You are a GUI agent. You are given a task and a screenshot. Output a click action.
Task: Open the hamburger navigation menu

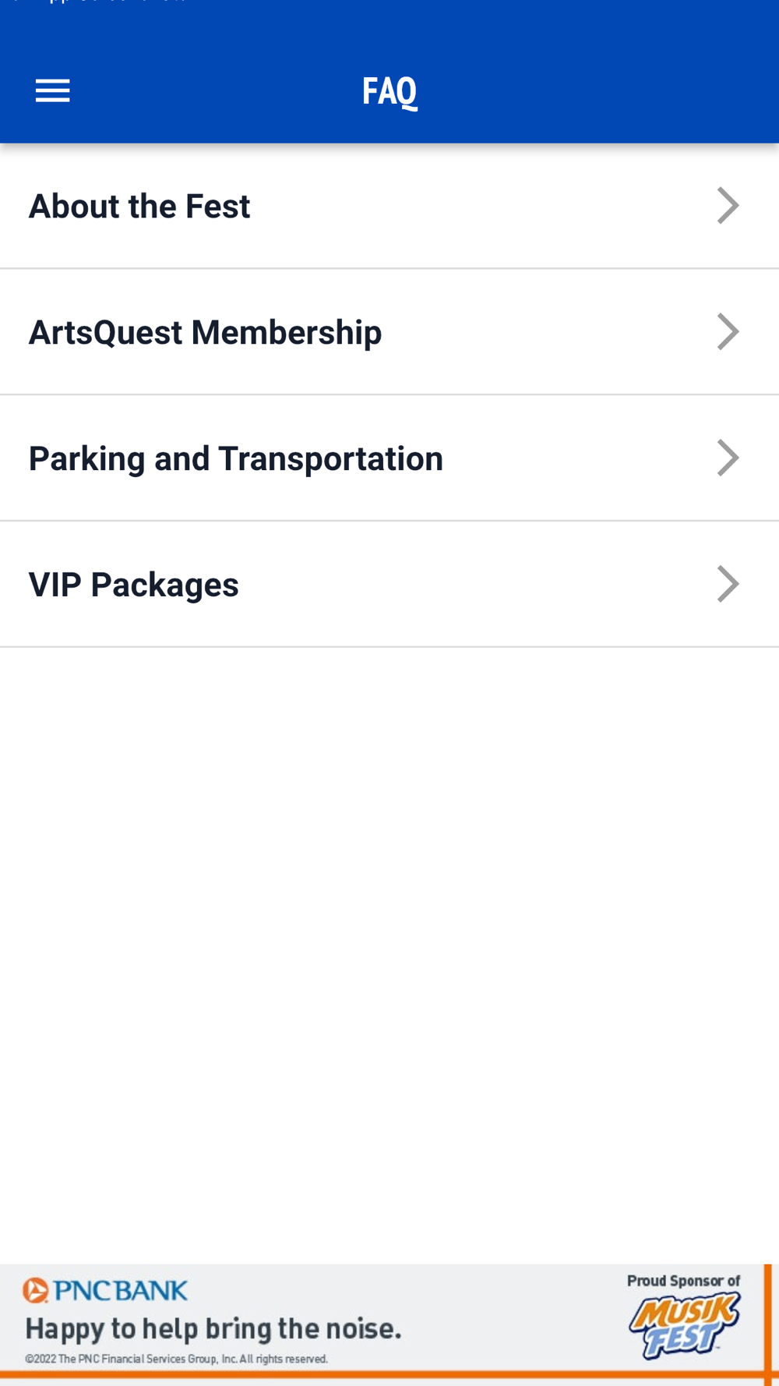(52, 91)
